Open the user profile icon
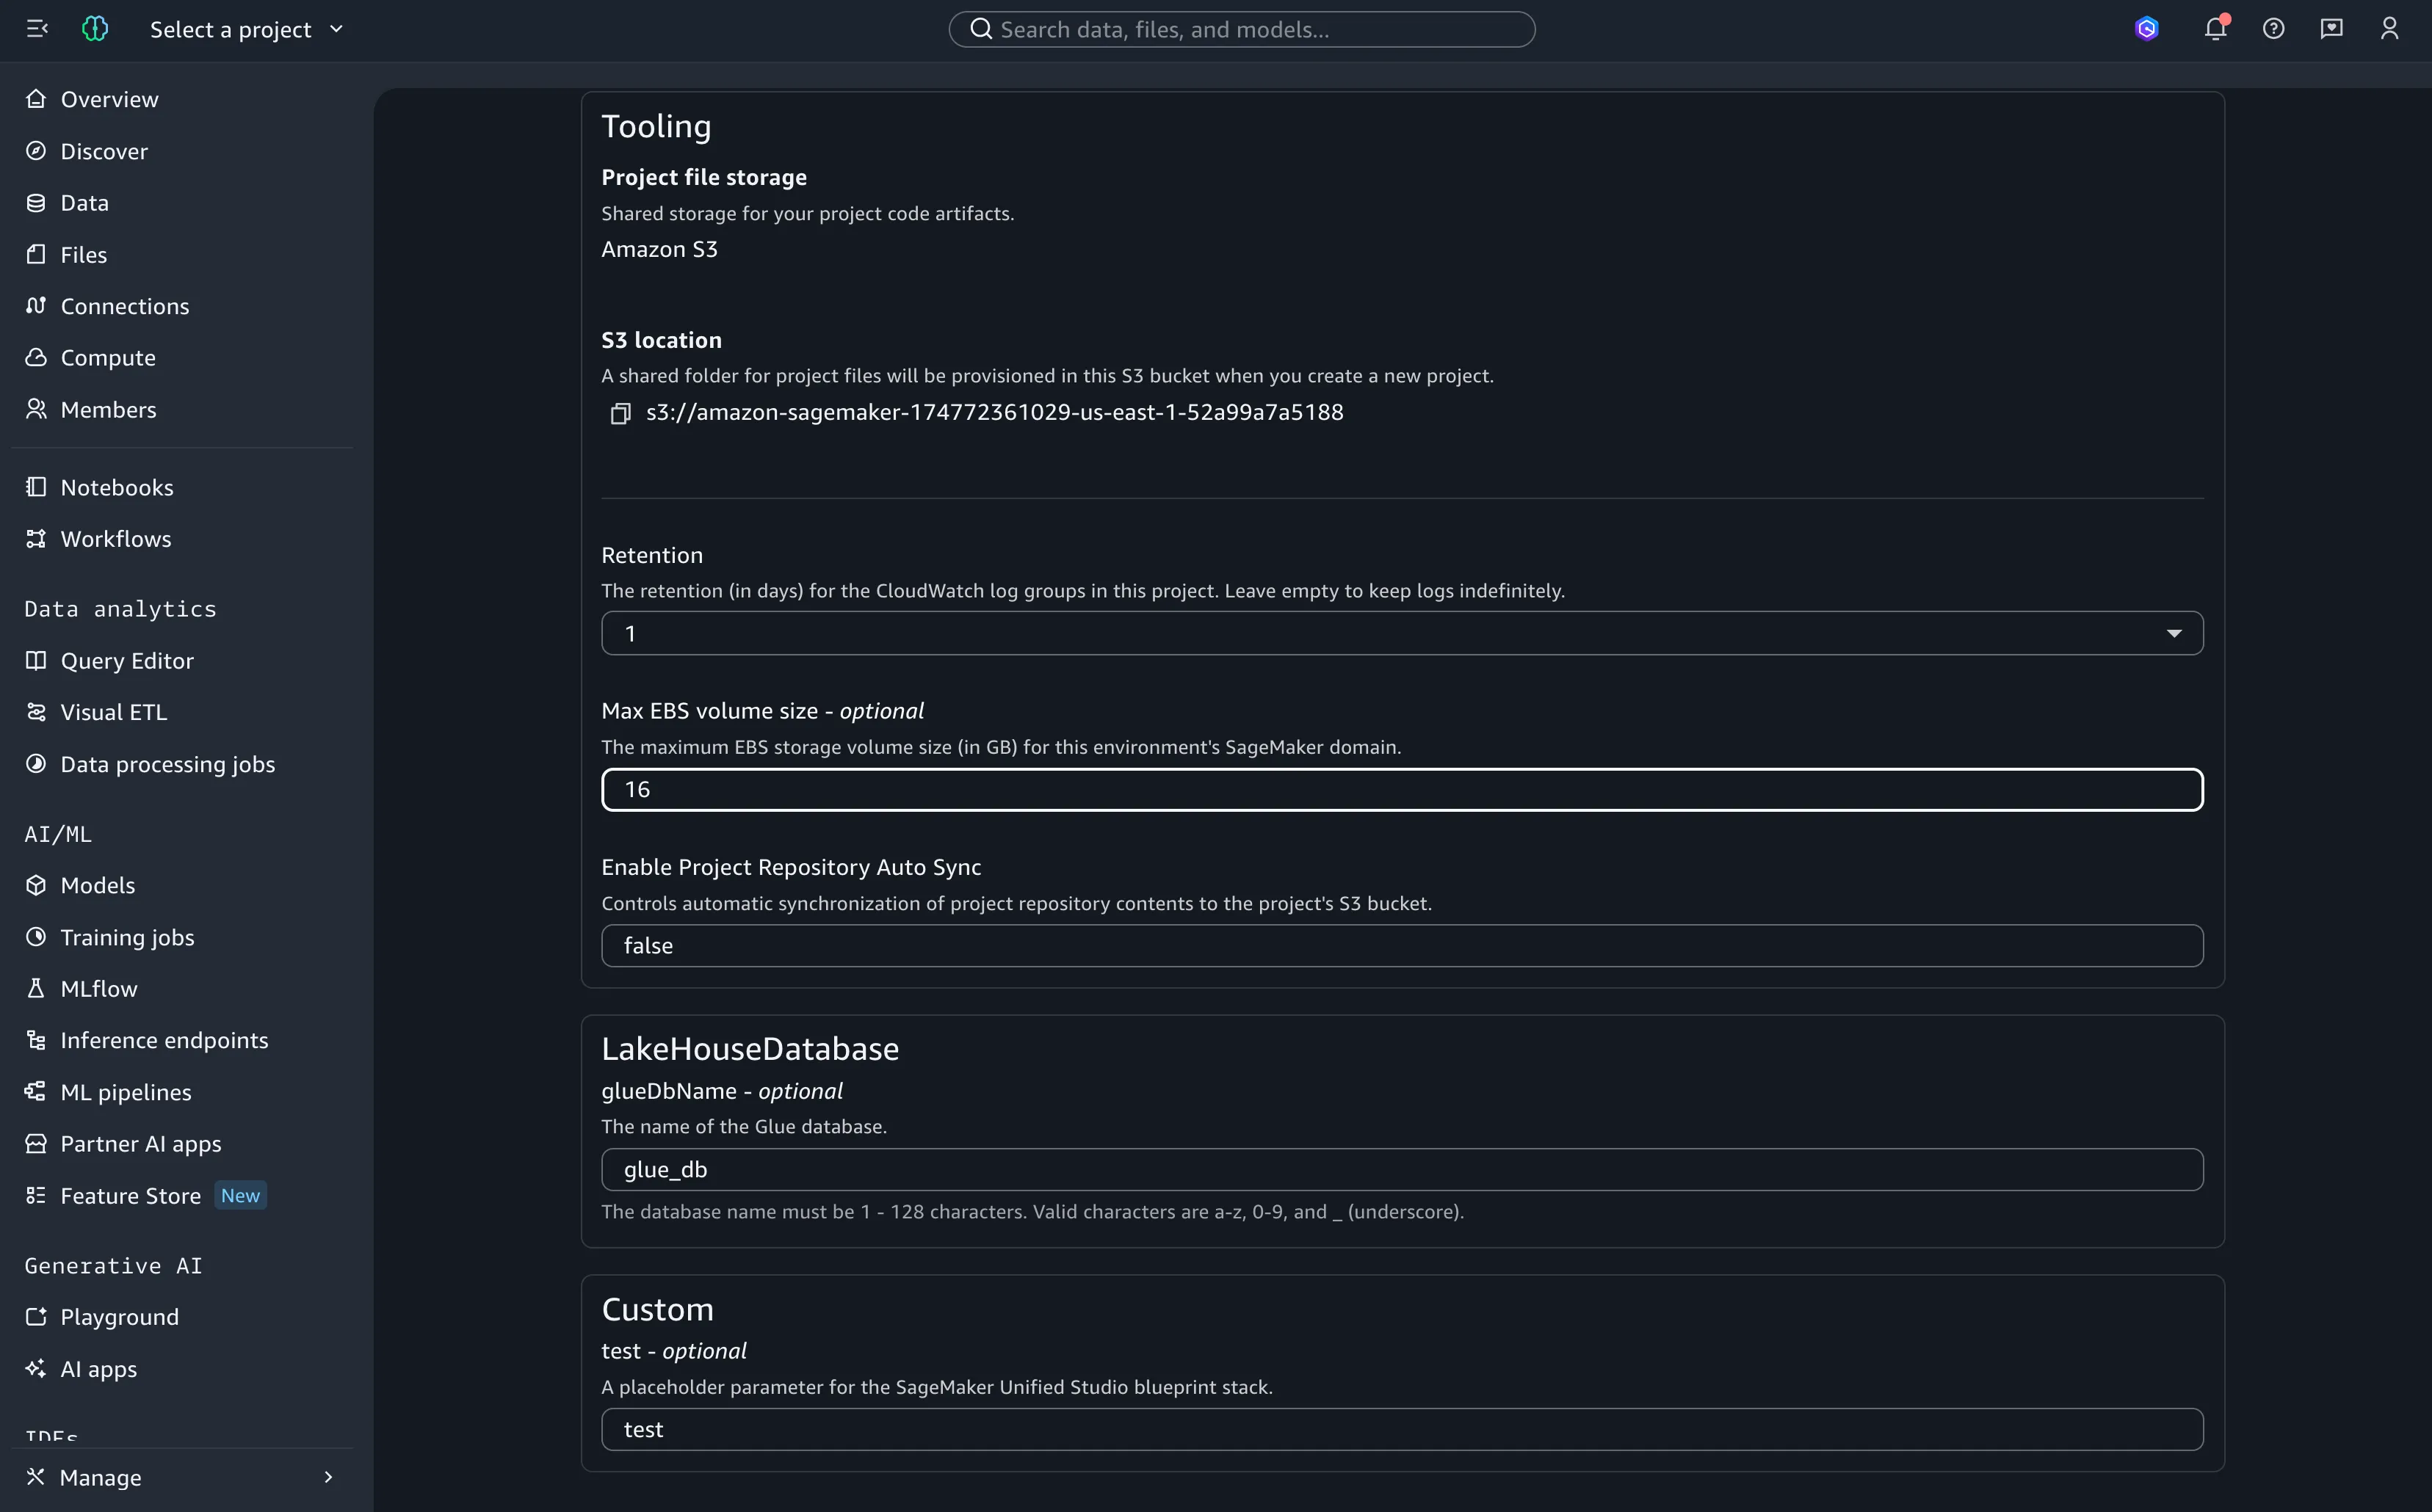 (x=2390, y=29)
